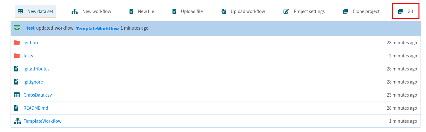Click the green activity icon beside test
Image resolution: width=426 pixels, height=132 pixels.
17,28
